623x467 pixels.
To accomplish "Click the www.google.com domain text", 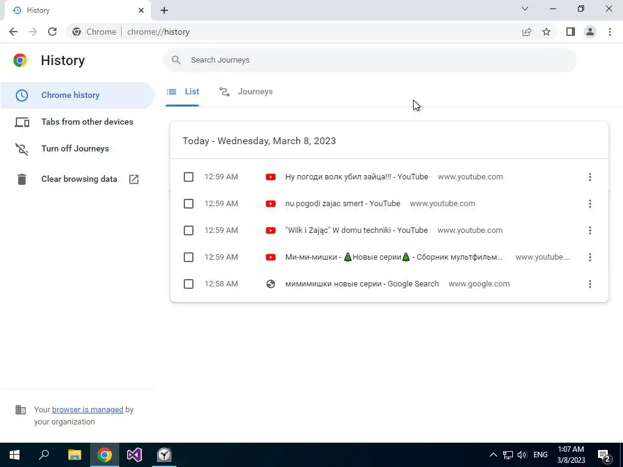I will (x=479, y=284).
